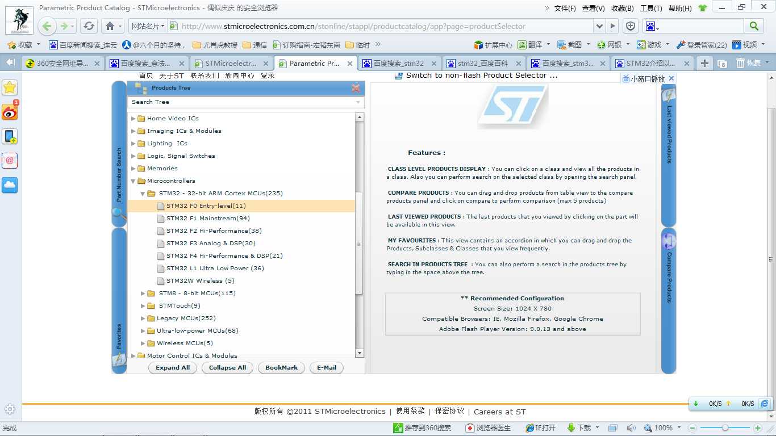Close the Products Tree panel

point(356,88)
